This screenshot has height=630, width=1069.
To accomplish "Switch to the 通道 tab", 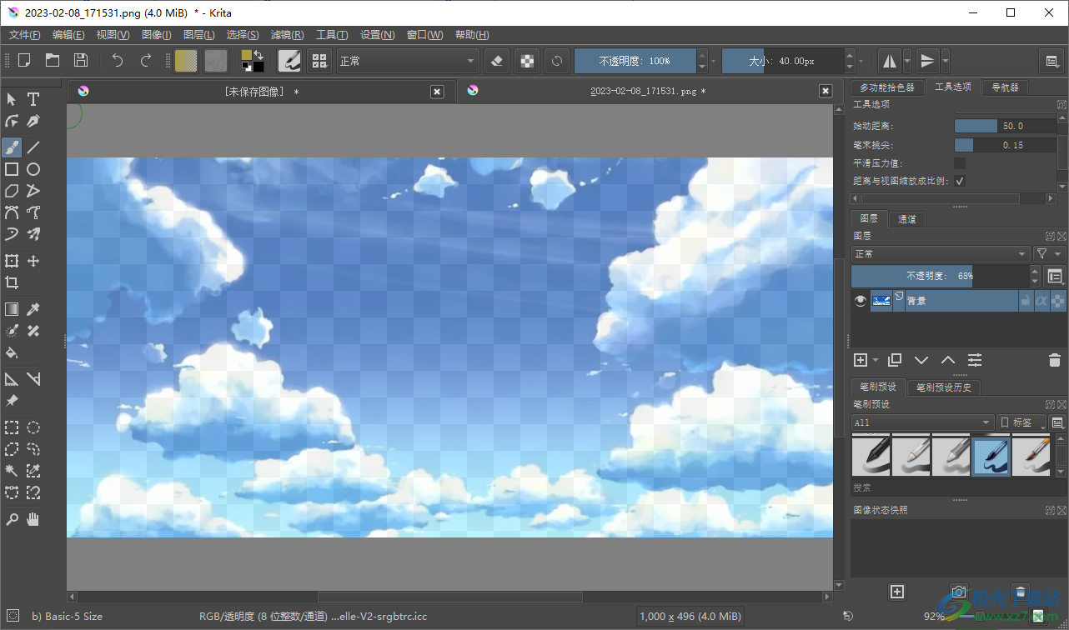I will click(907, 219).
